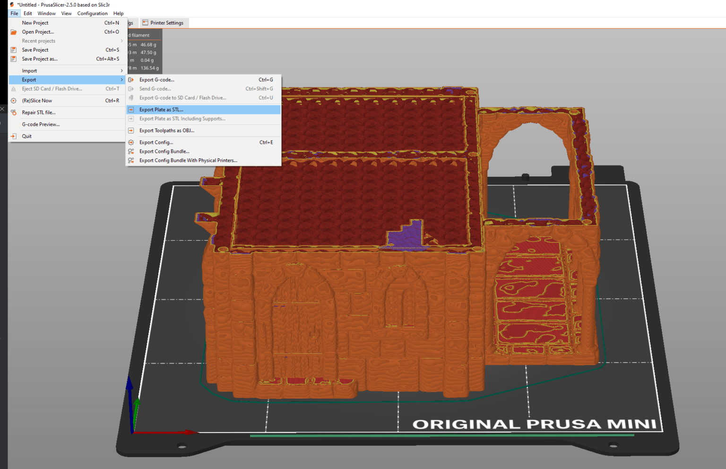The height and width of the screenshot is (469, 726).
Task: Click the PrusaSlicer icon in the title bar
Action: coord(12,4)
